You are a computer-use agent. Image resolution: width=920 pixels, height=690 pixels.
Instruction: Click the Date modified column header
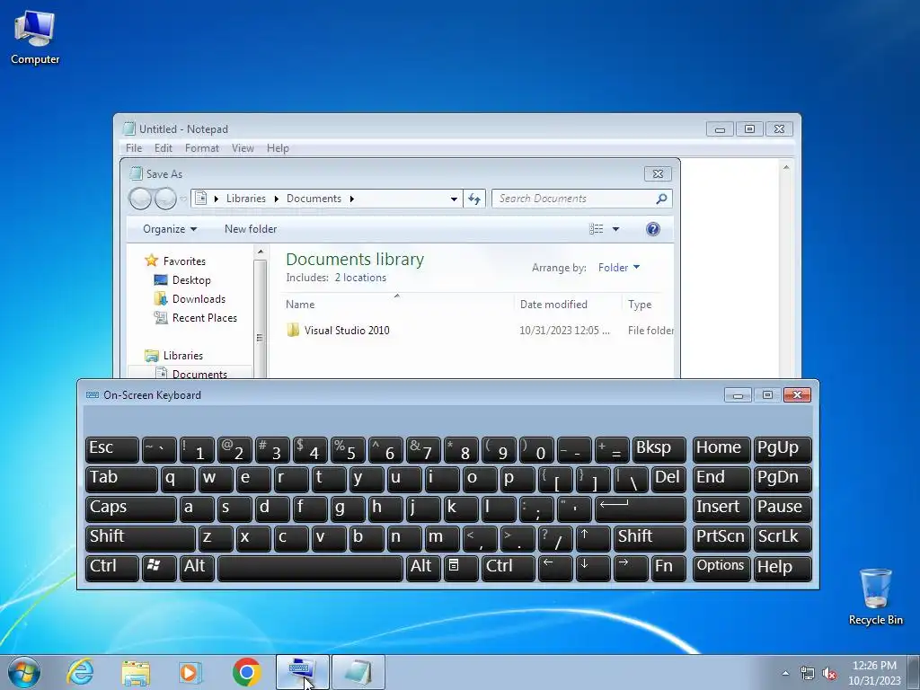567,305
